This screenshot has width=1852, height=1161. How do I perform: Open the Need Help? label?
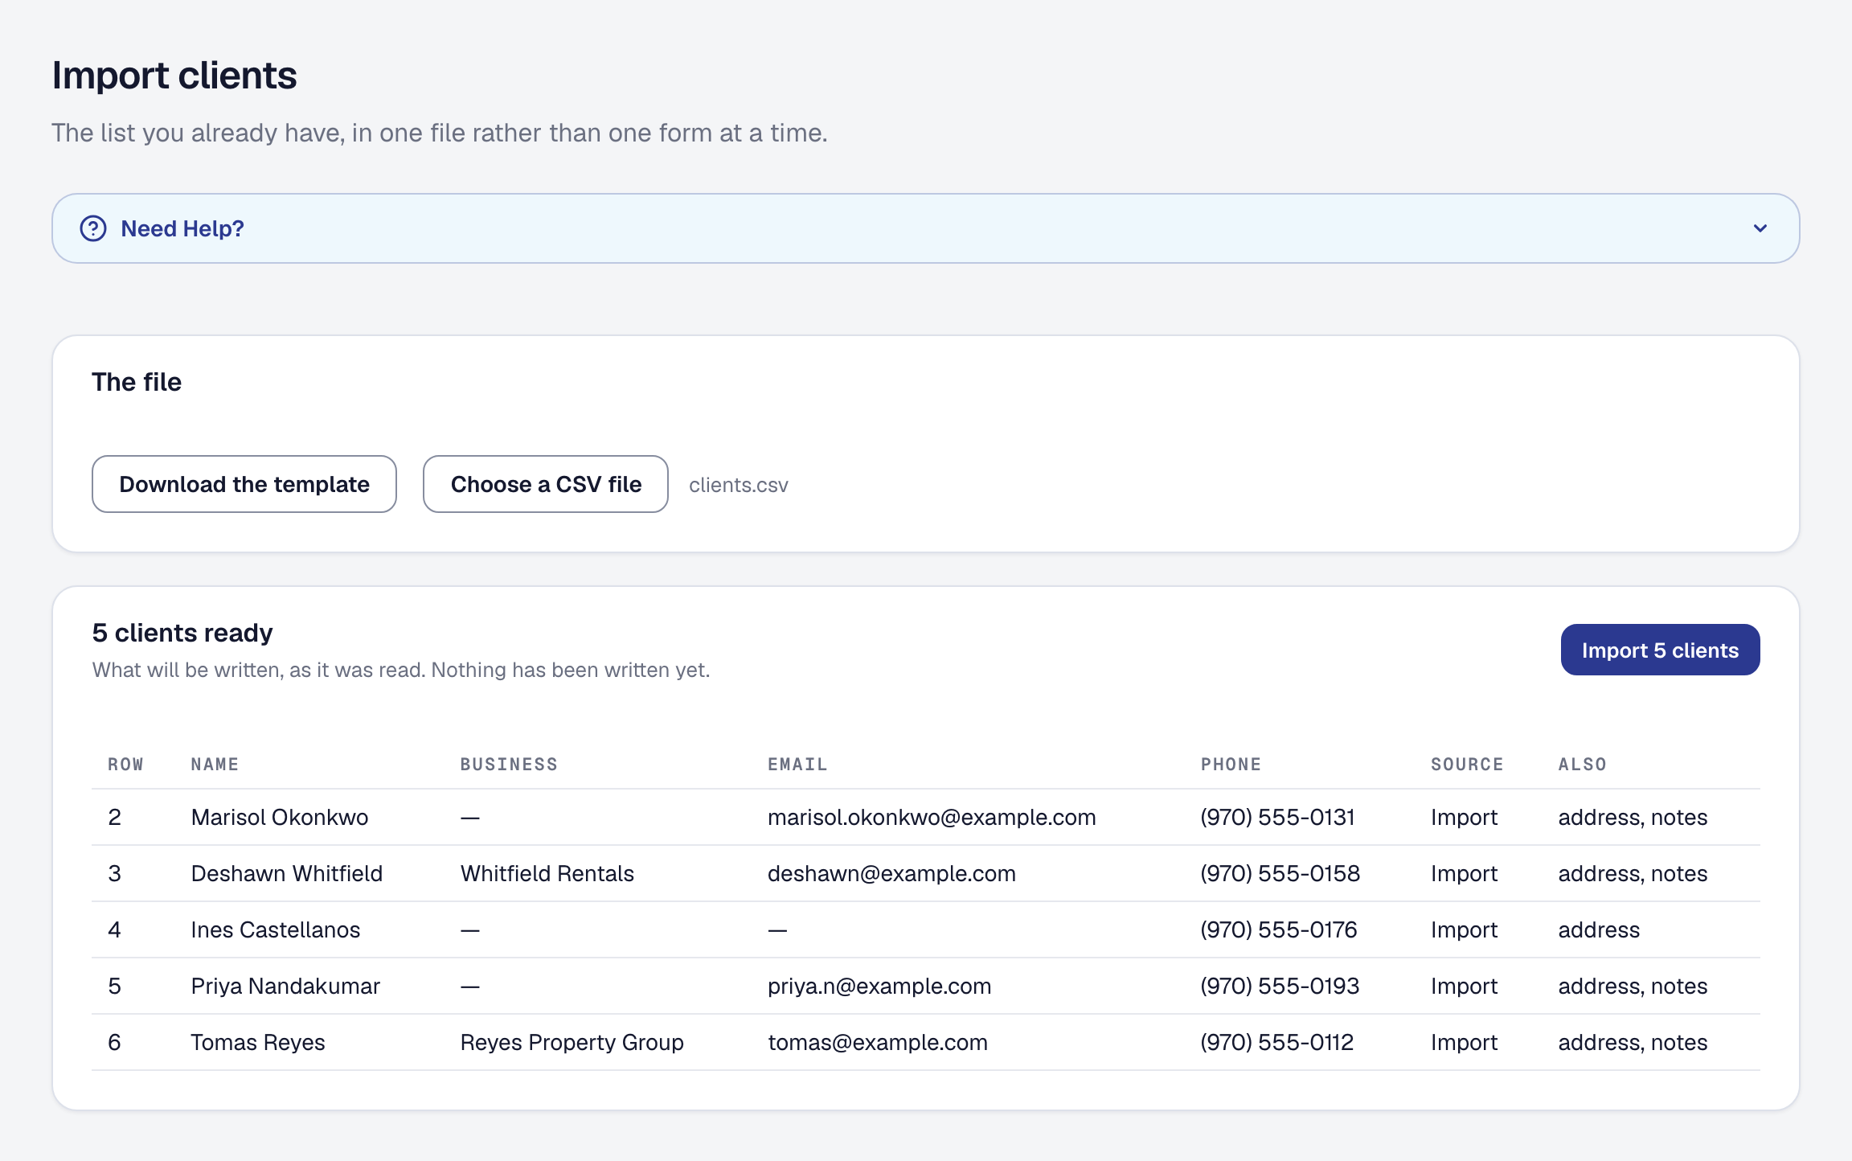182,228
